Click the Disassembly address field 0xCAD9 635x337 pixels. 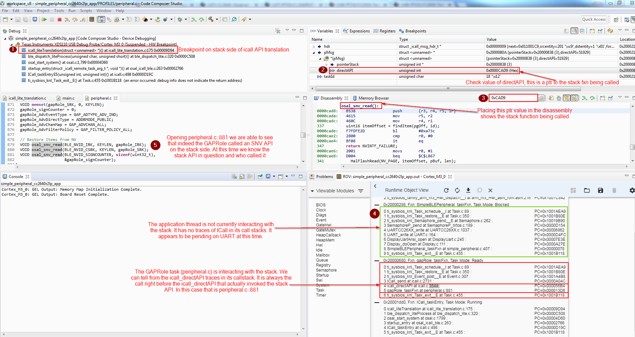pyautogui.click(x=513, y=98)
